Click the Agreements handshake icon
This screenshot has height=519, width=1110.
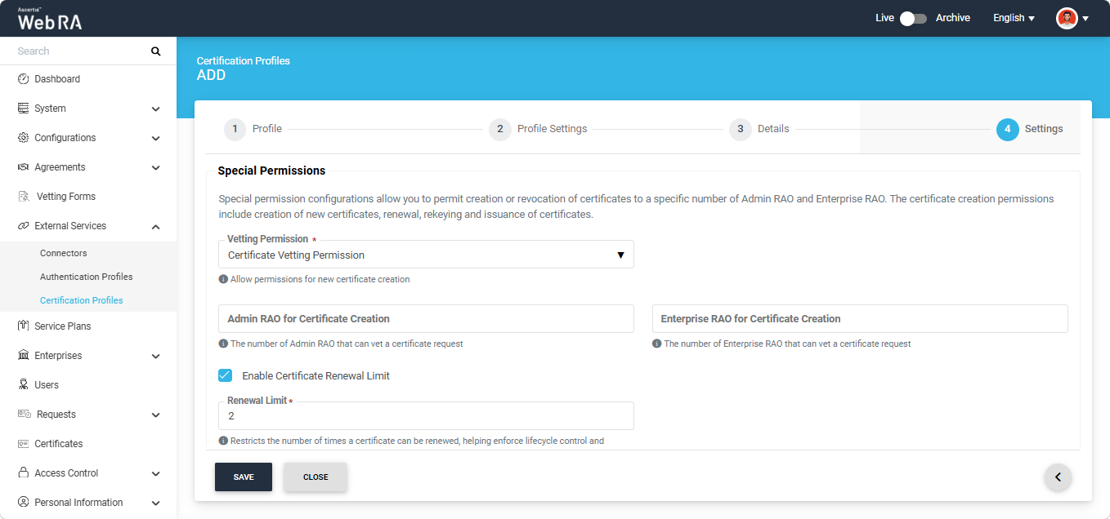coord(24,167)
